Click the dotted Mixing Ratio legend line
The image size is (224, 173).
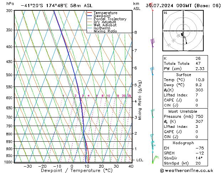pos(89,31)
